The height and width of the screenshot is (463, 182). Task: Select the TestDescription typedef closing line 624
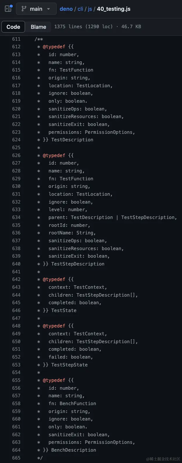[x=16, y=140]
